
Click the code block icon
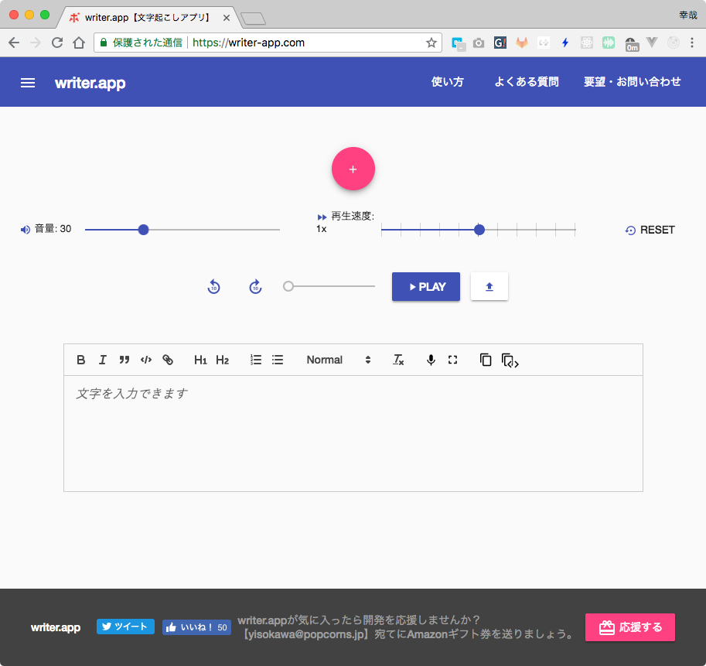146,360
